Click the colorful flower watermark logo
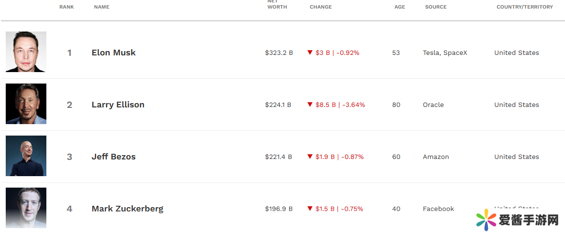 (x=486, y=220)
